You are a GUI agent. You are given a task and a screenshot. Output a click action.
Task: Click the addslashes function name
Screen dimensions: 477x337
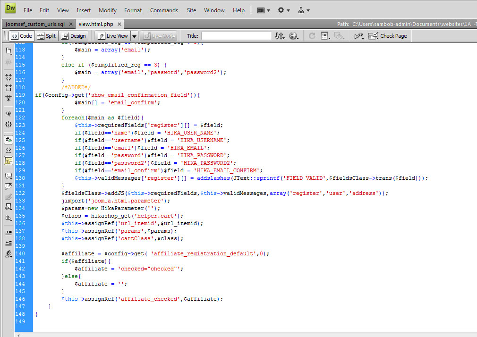[x=213, y=178]
